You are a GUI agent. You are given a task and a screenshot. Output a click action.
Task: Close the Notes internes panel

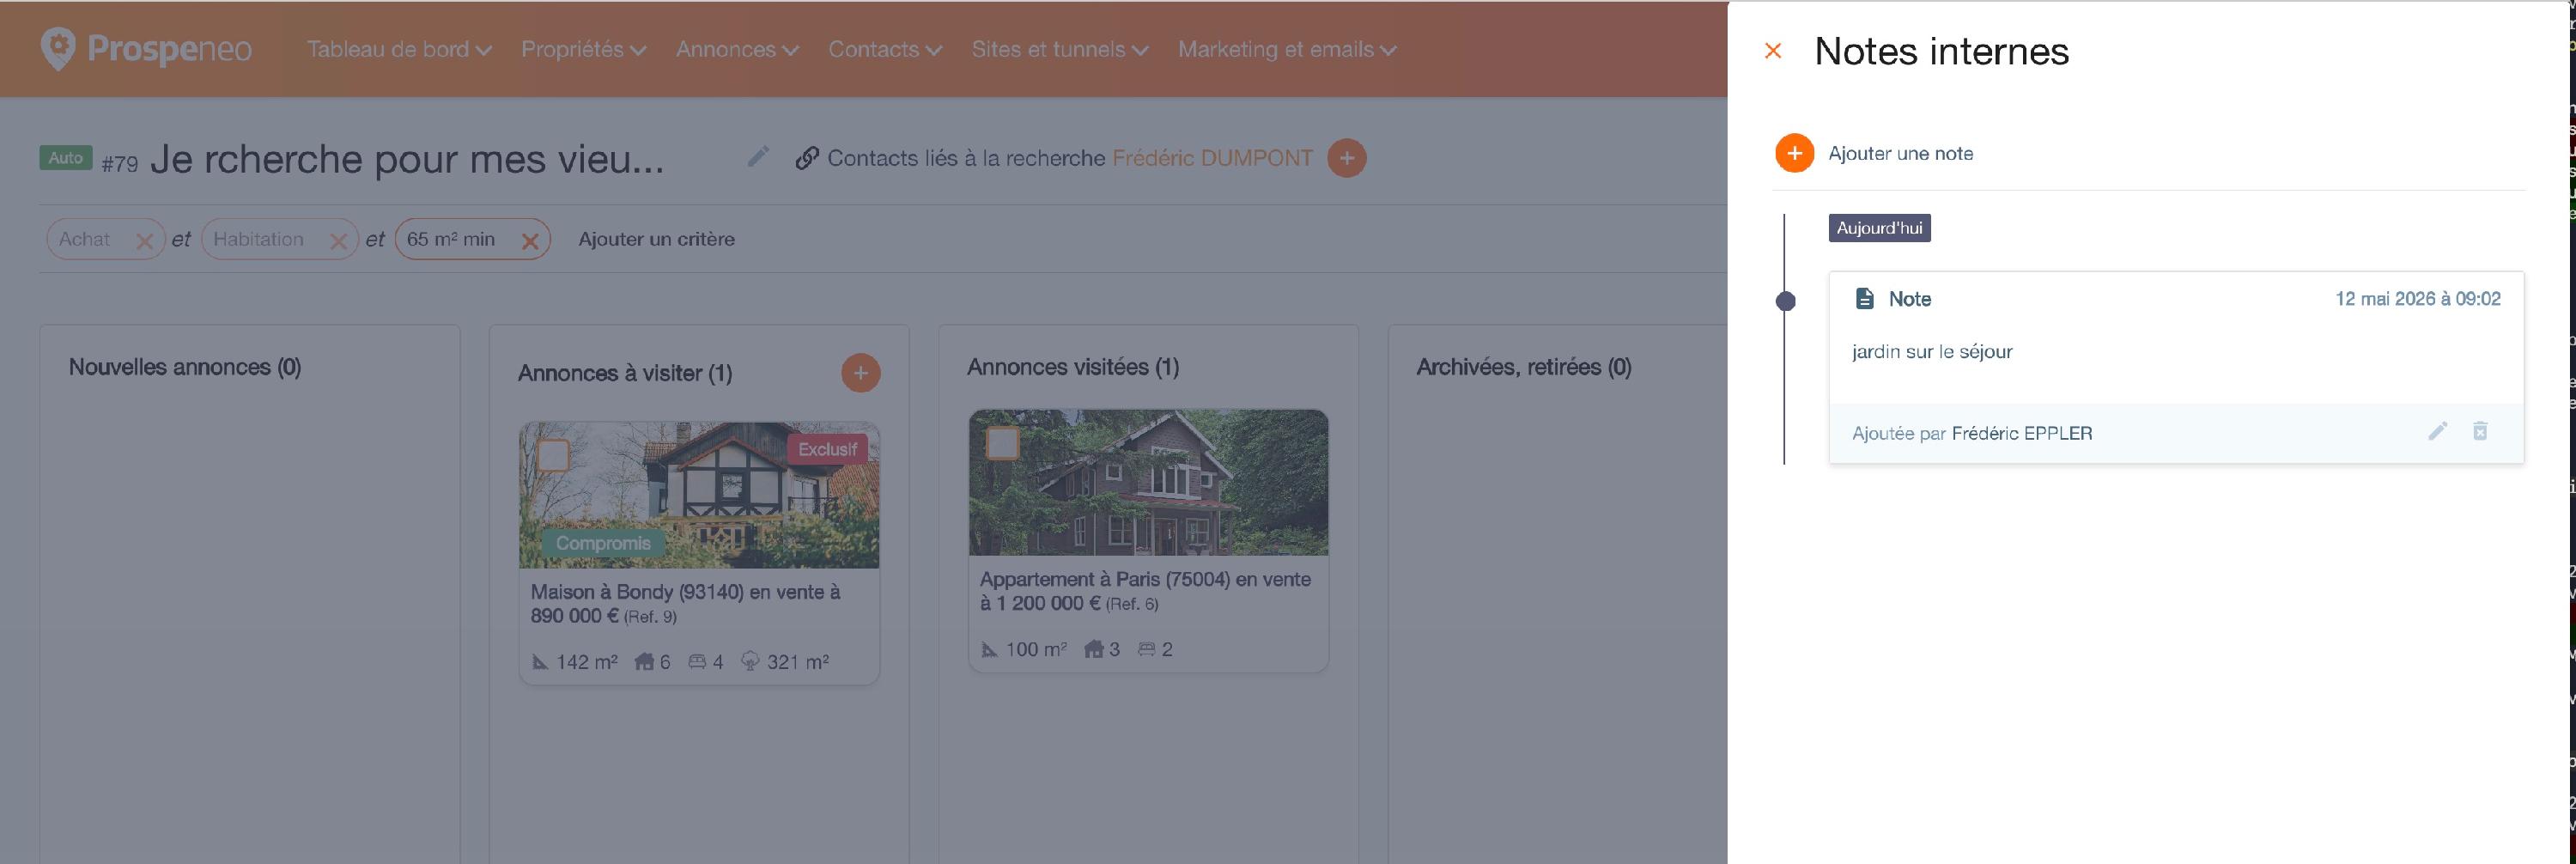click(1772, 50)
